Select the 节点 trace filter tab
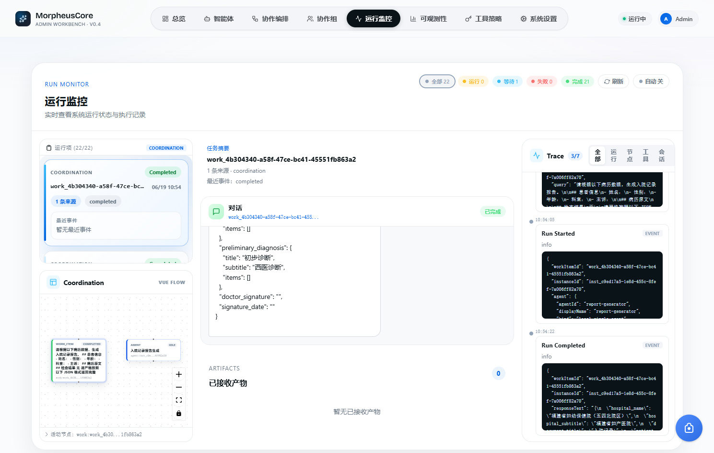The width and height of the screenshot is (714, 453). pos(630,155)
